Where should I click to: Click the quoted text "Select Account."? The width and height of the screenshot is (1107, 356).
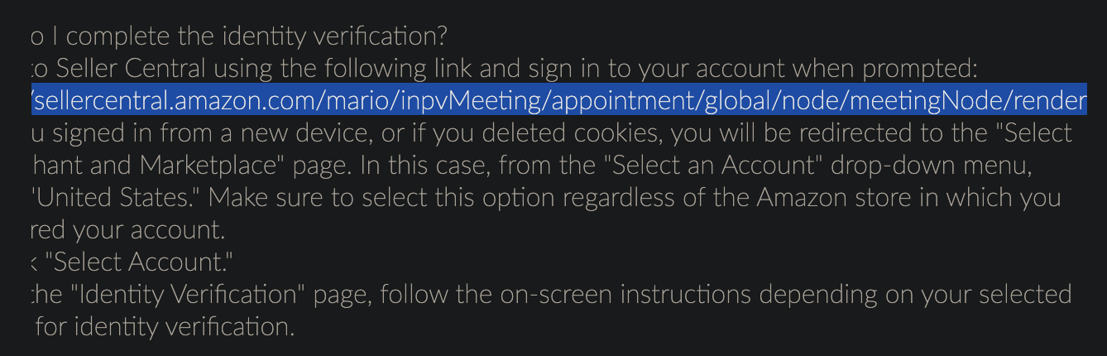[139, 262]
